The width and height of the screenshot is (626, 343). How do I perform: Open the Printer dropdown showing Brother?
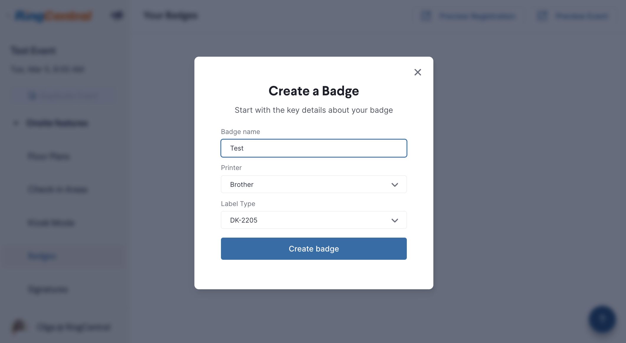(314, 184)
